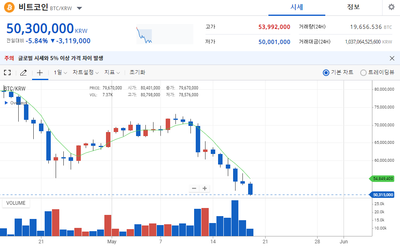Click the 24H trade amount 1,037,064,525,600 KRW
This screenshot has height=247, width=400.
coord(368,42)
